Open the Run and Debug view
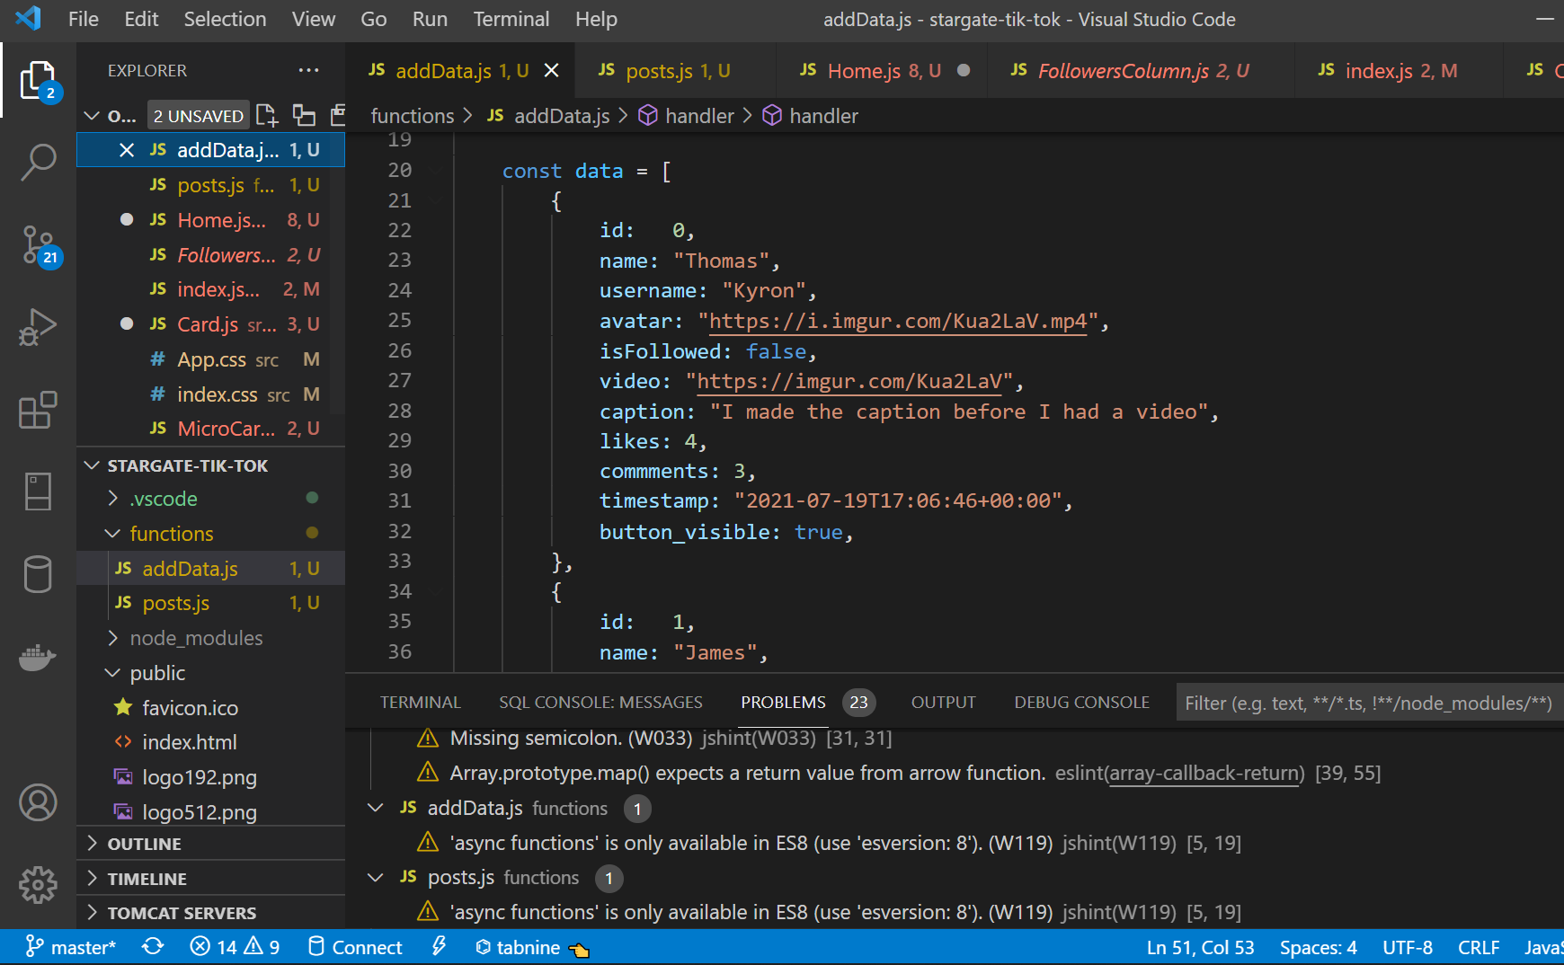Image resolution: width=1564 pixels, height=965 pixels. [x=38, y=326]
